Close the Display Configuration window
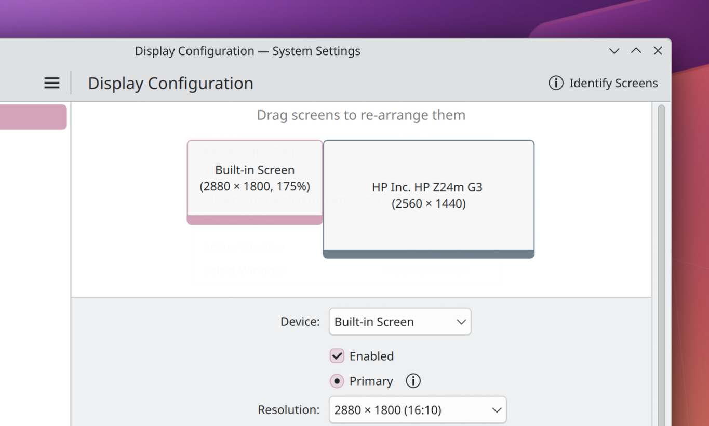This screenshot has width=709, height=426. coord(658,51)
